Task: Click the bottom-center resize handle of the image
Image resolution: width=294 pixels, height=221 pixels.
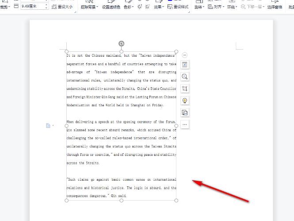Action: coord(122,201)
